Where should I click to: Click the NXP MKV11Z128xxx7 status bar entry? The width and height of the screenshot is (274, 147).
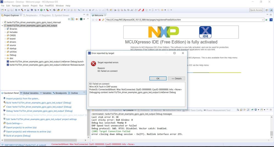tap(25, 145)
